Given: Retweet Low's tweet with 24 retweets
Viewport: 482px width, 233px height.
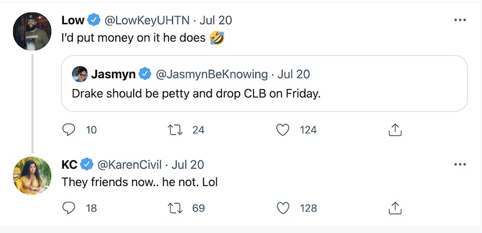Looking at the screenshot, I should (x=176, y=130).
